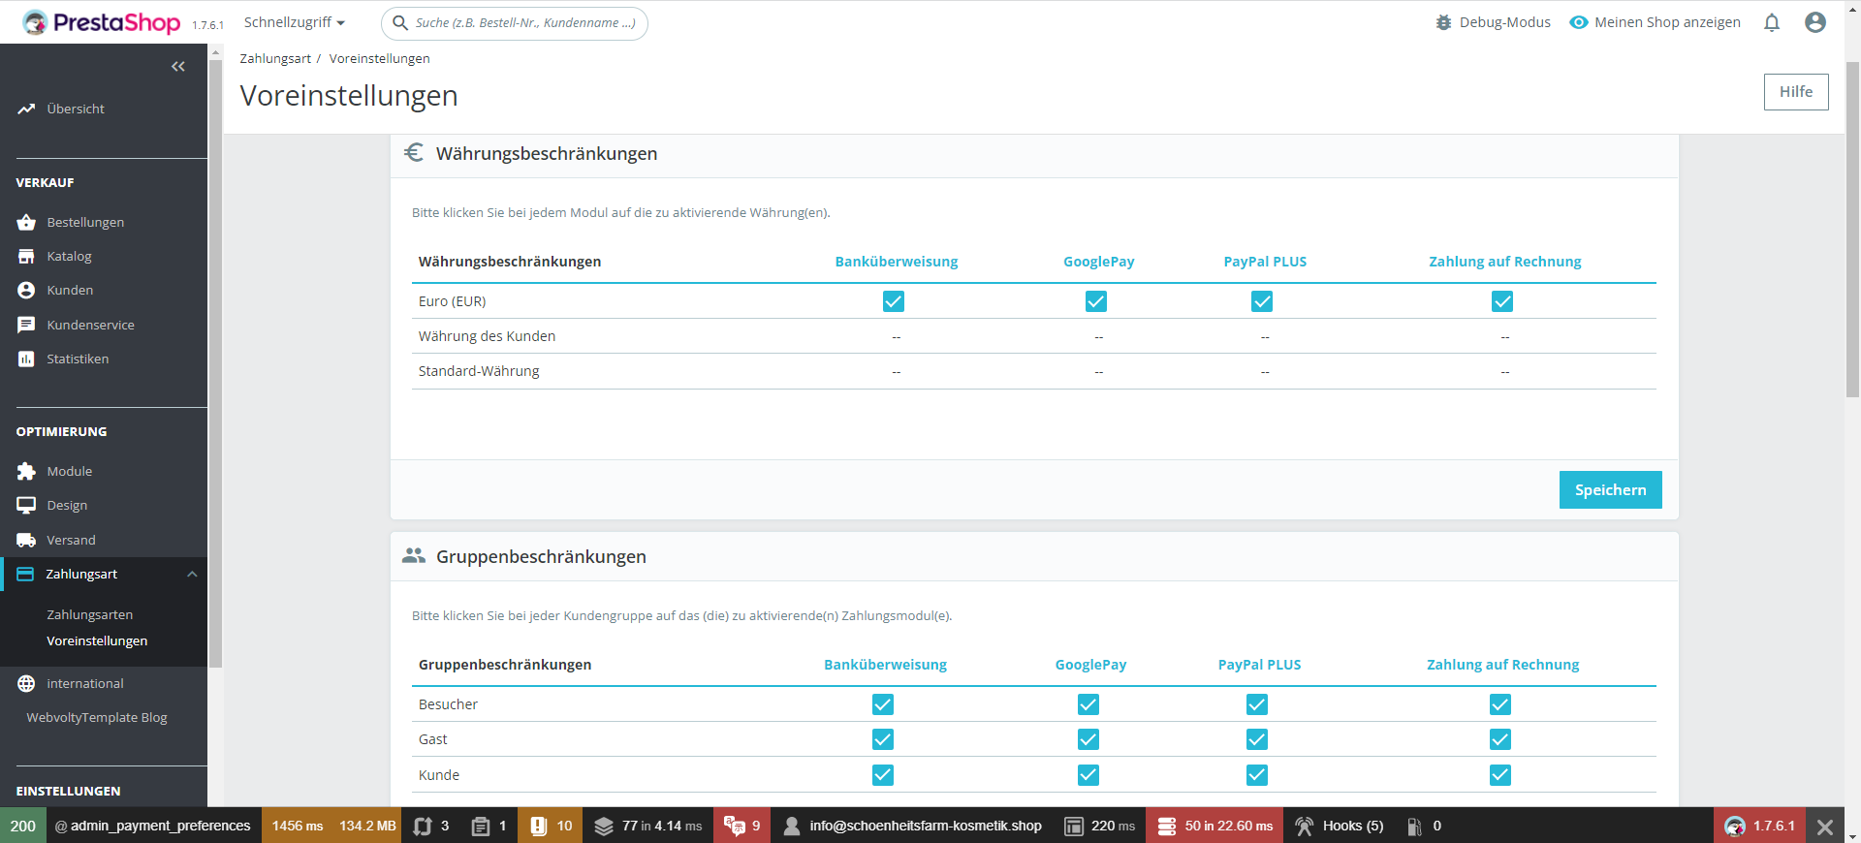Screen dimensions: 1861x843
Task: Toggle Kunde checkbox for PayPal PLUS
Action: [x=1257, y=775]
